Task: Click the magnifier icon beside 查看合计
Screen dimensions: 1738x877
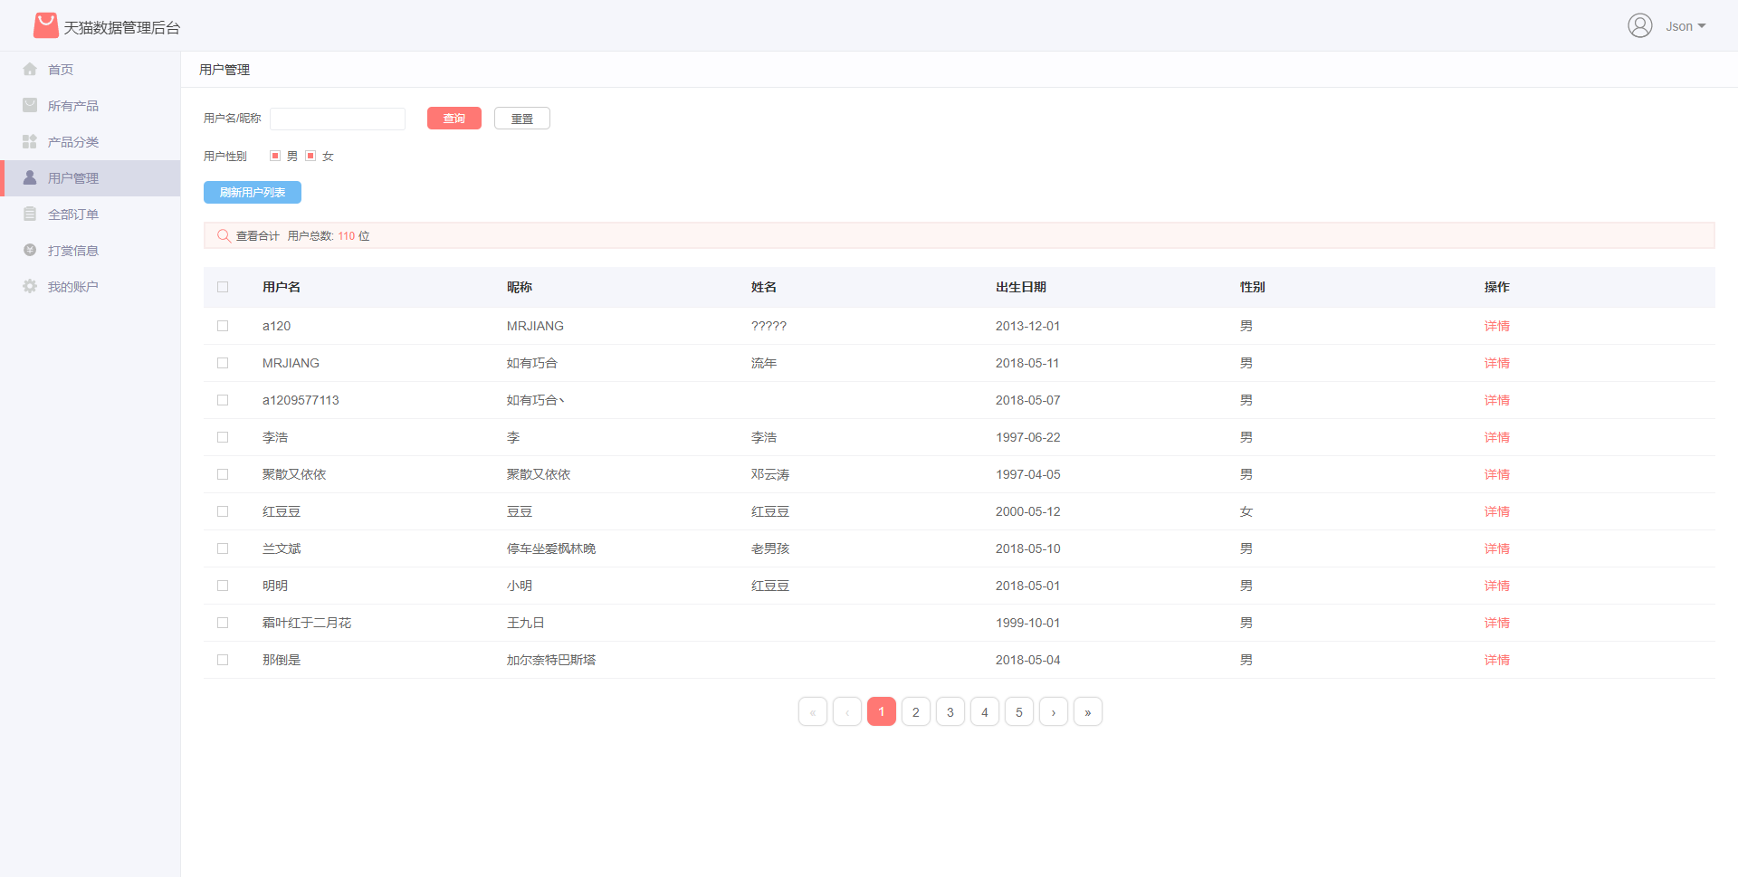Action: pyautogui.click(x=224, y=235)
